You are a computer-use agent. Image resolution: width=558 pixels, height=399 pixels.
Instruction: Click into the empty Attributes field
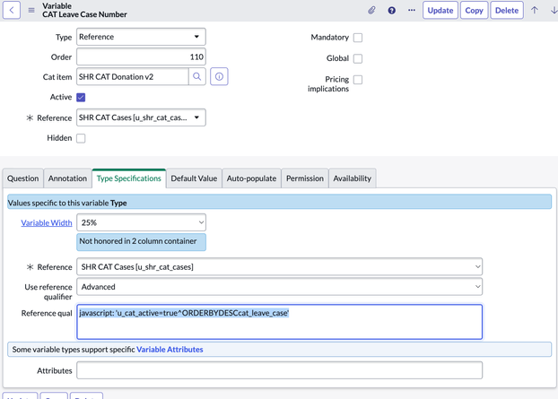[x=279, y=370]
